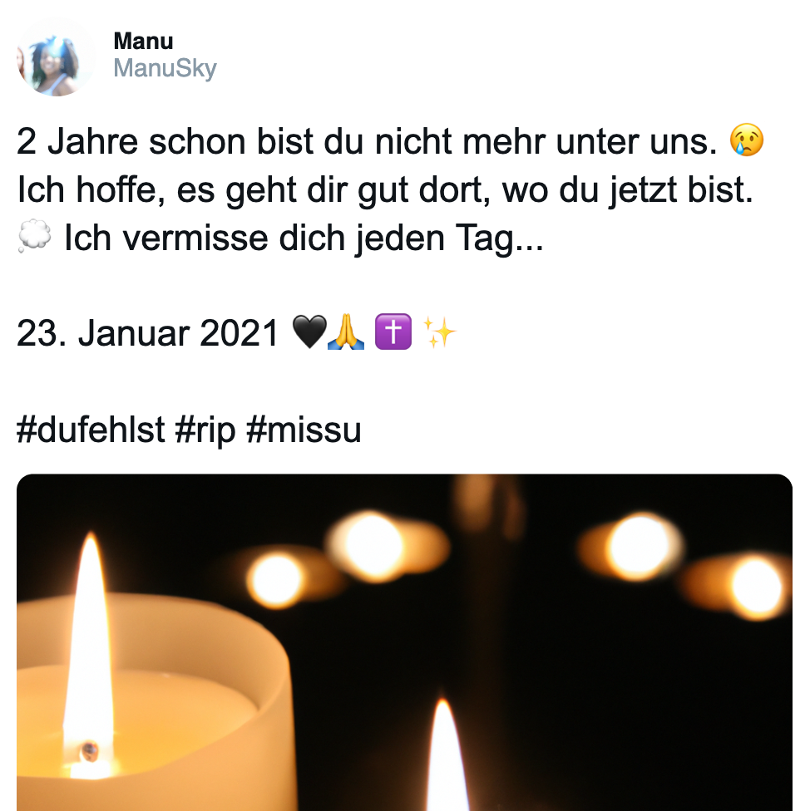Screen dimensions: 810x811
Task: Click the purple cross emoji
Action: [393, 332]
